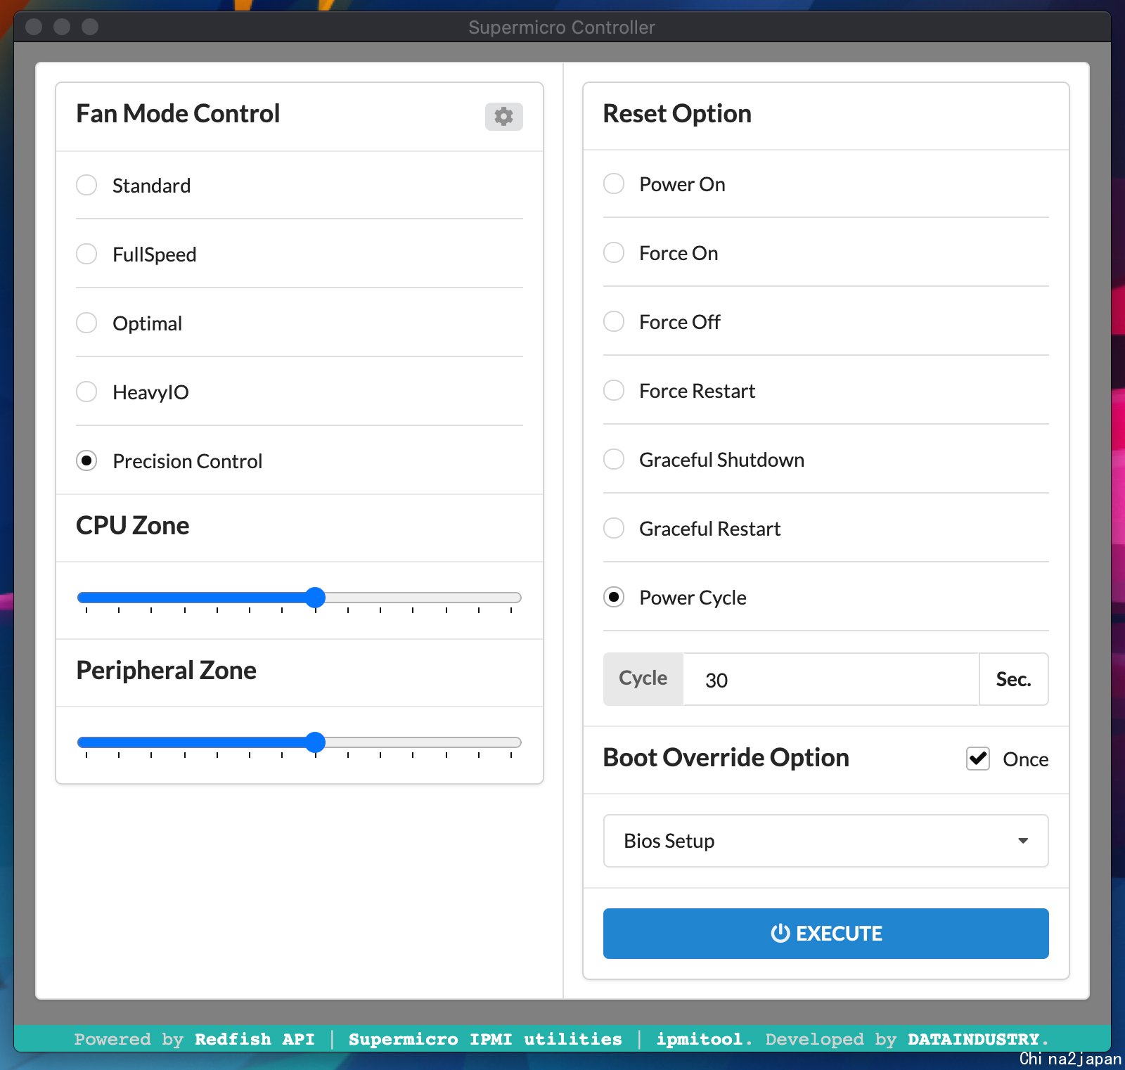Select Optimal fan mode radio
The image size is (1125, 1070).
pyautogui.click(x=86, y=323)
